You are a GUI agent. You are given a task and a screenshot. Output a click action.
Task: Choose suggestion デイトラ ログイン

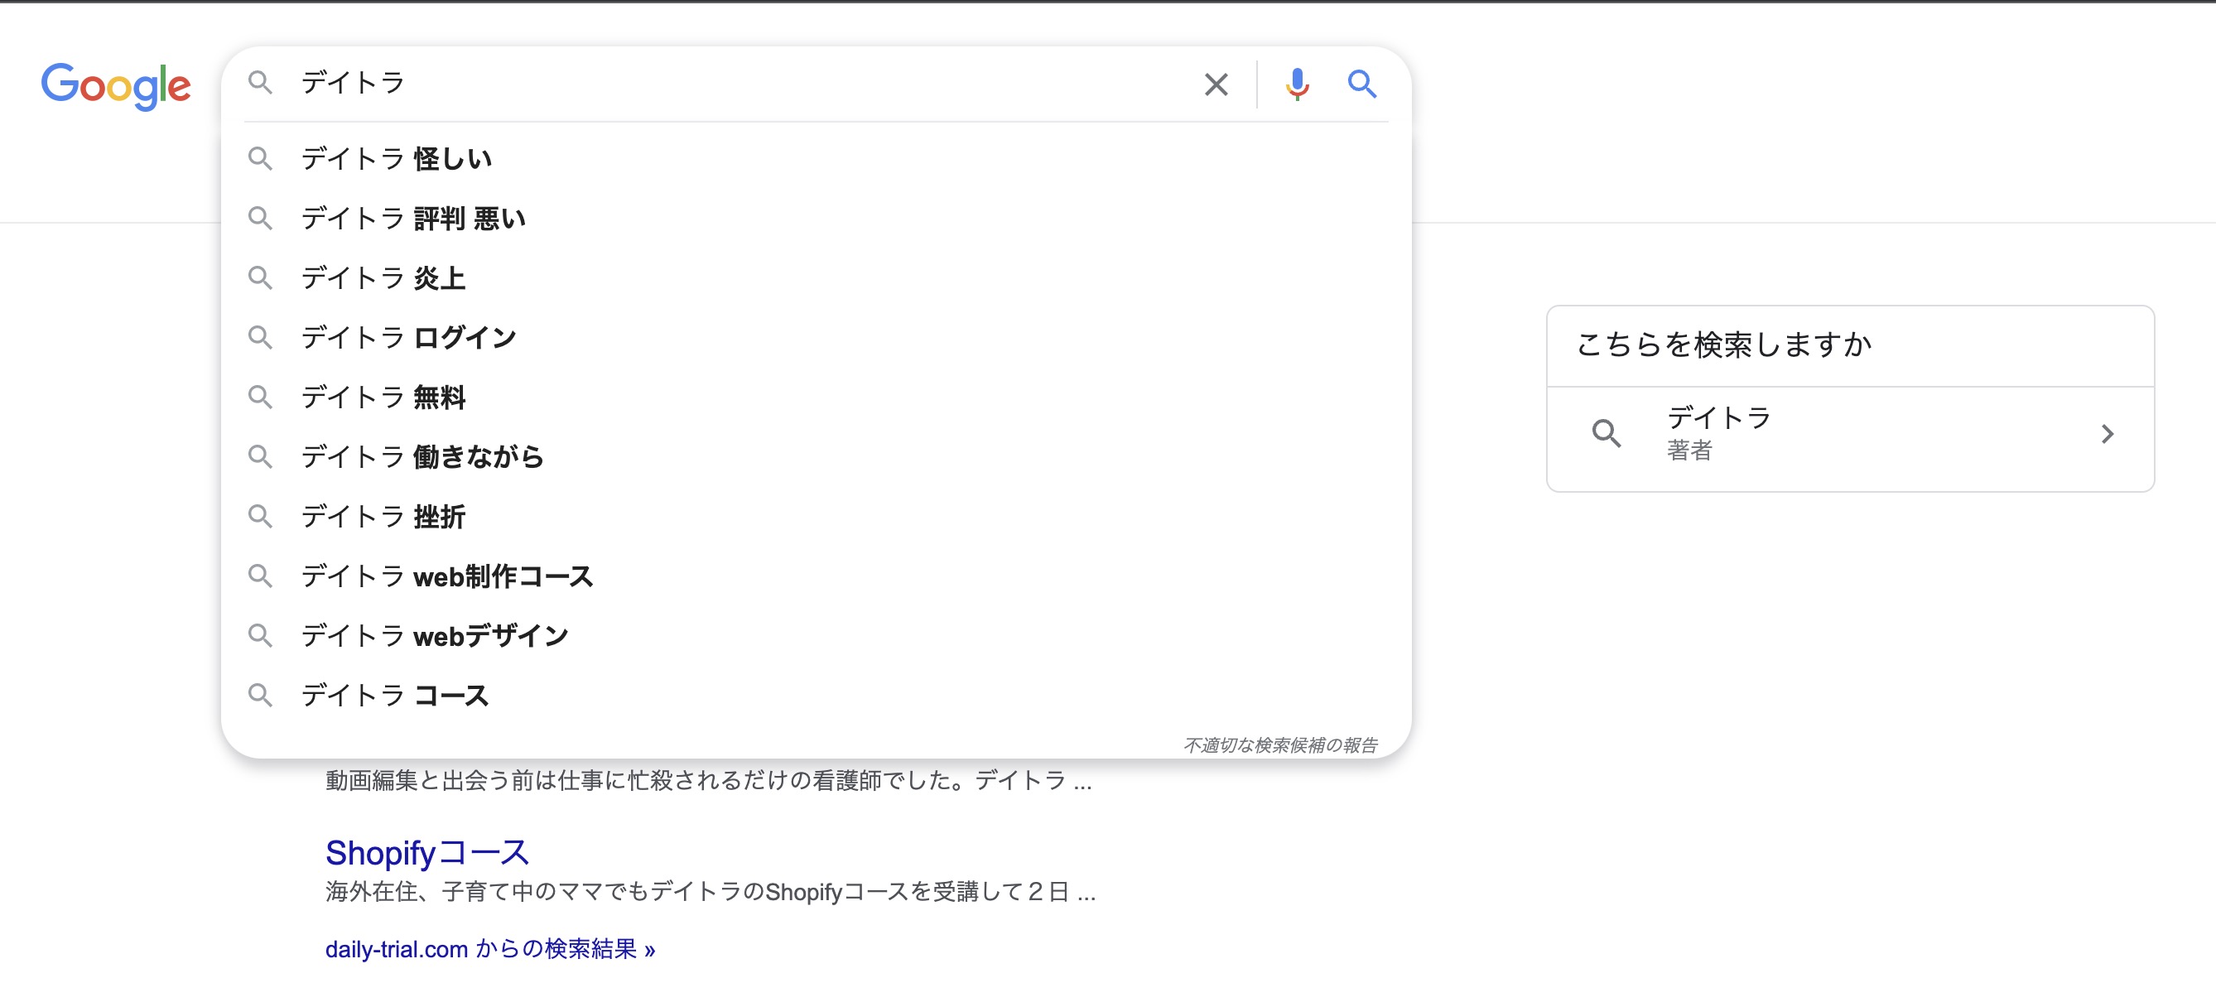click(x=408, y=338)
